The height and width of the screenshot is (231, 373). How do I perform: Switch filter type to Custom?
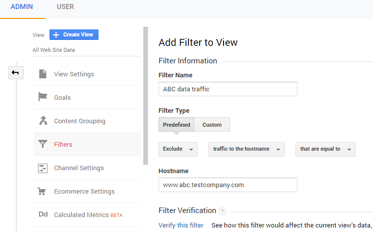[x=212, y=125]
